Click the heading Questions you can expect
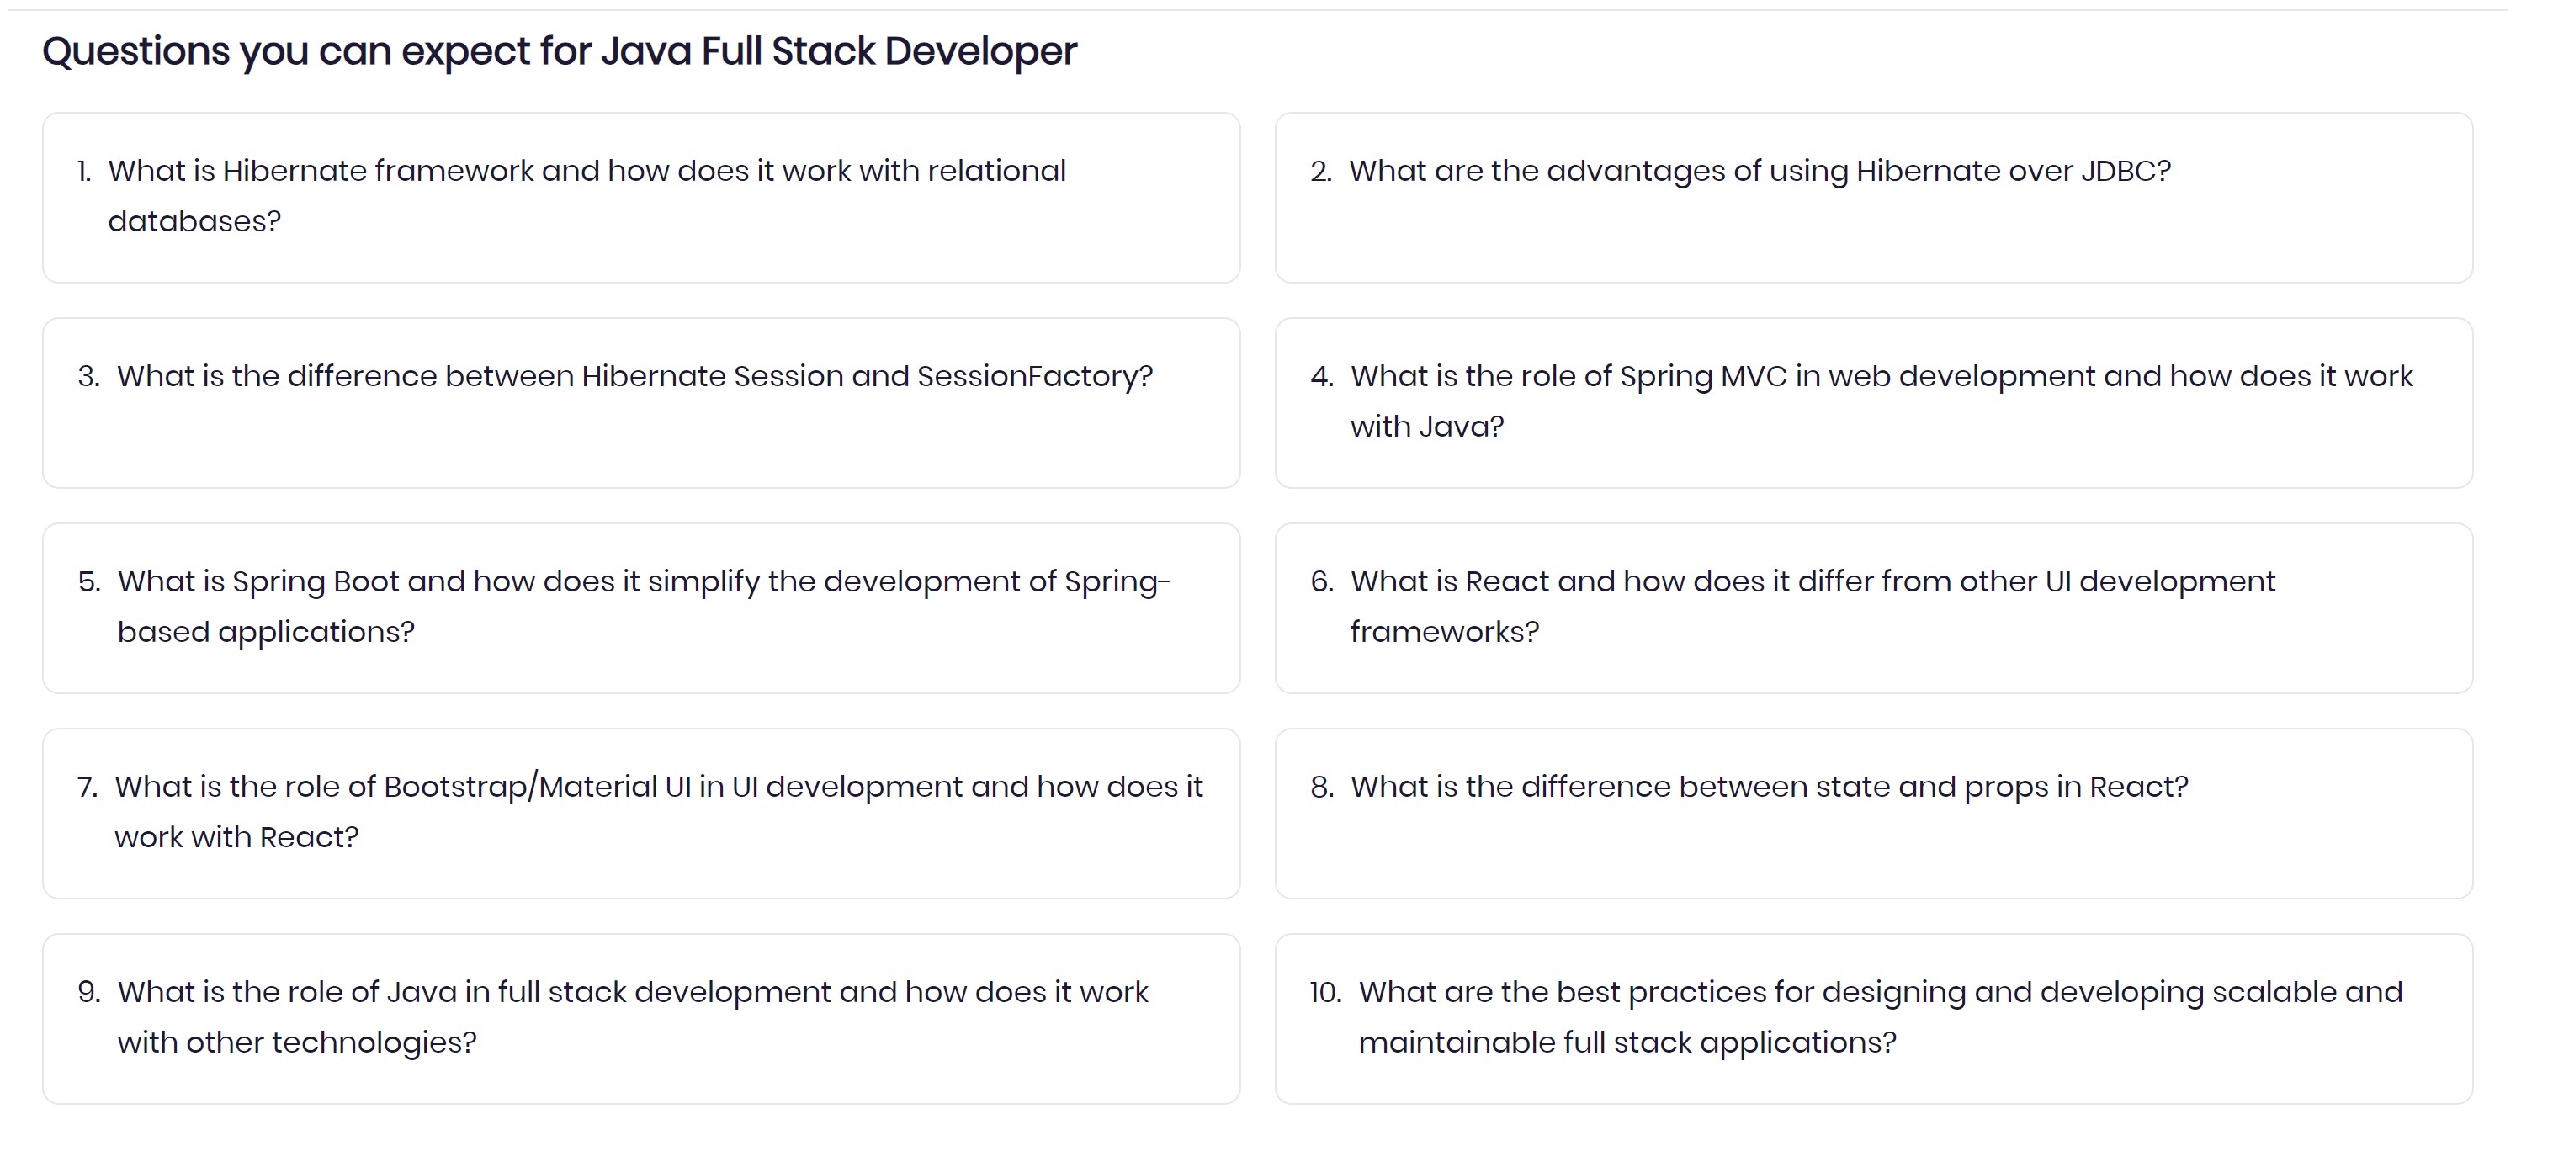 (560, 52)
